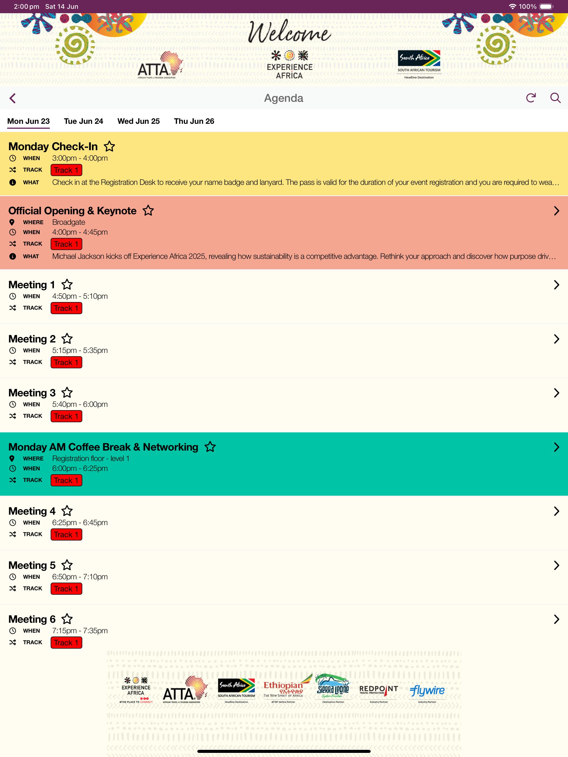The image size is (568, 757).
Task: Open Meeting 3 details chevron
Action: click(556, 393)
